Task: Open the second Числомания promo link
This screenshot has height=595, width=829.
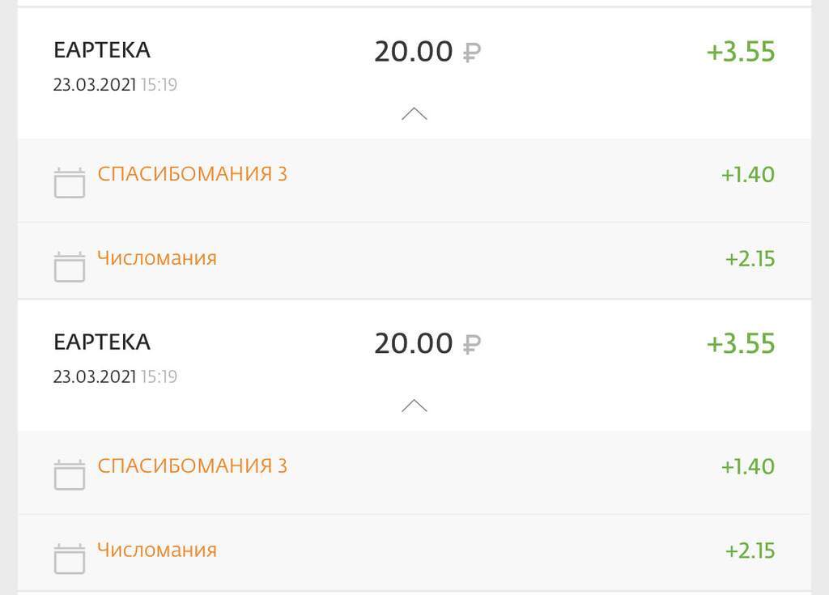Action: tap(157, 550)
